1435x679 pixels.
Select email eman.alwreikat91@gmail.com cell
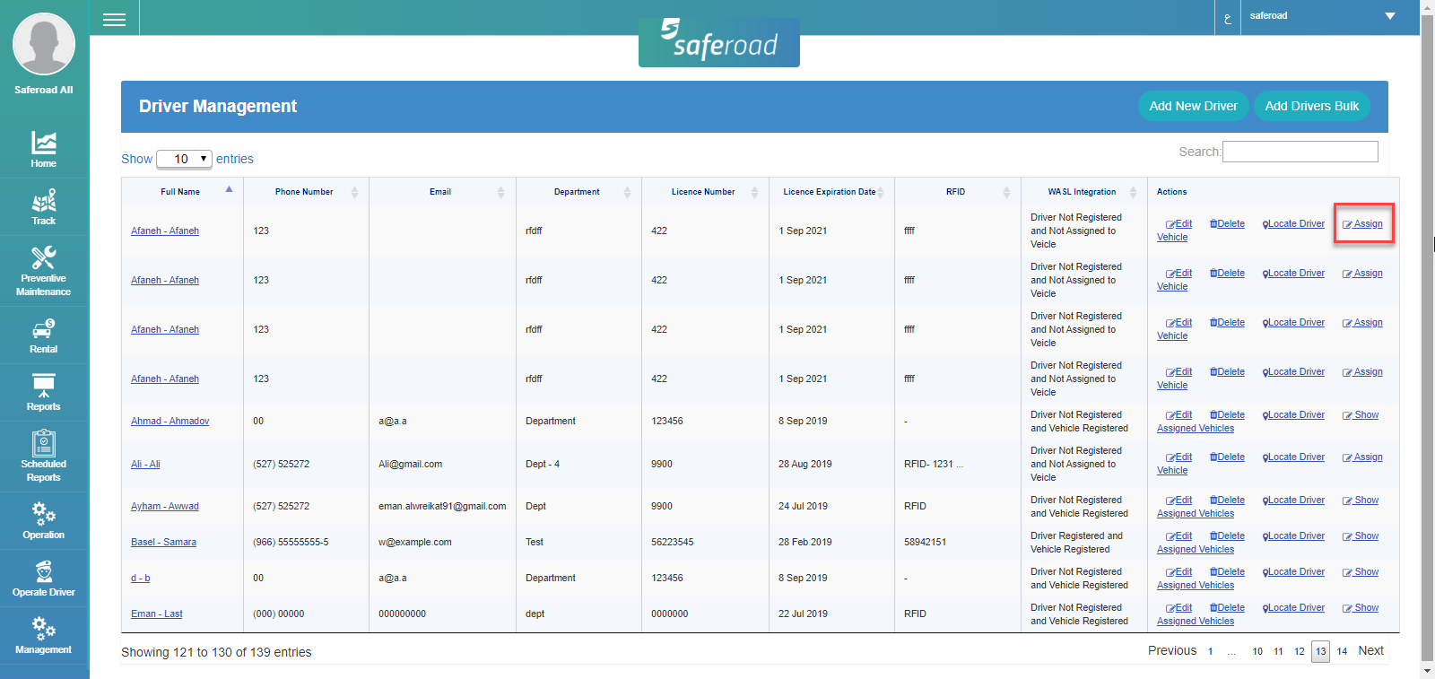coord(442,506)
